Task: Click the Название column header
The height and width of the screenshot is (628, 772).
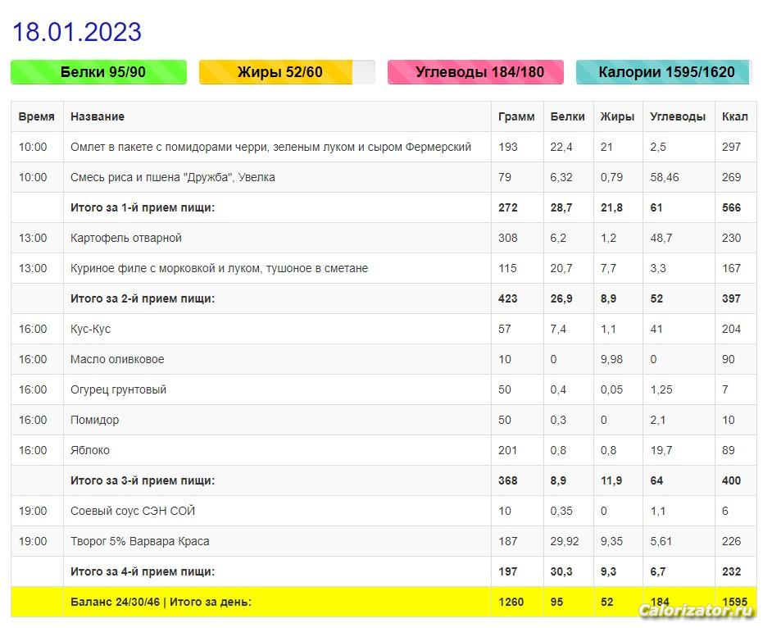Action: [x=98, y=116]
